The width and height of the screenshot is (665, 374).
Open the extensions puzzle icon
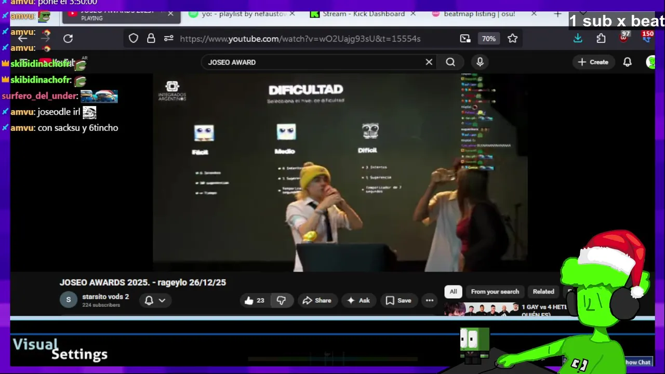(x=601, y=38)
